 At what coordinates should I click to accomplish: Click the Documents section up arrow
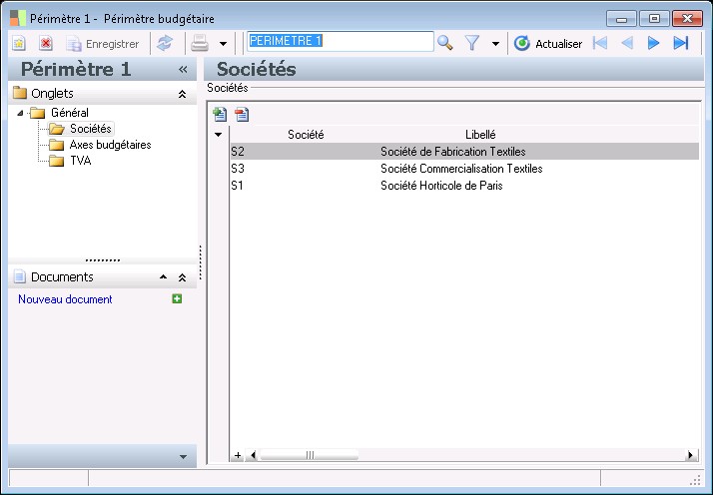[163, 276]
